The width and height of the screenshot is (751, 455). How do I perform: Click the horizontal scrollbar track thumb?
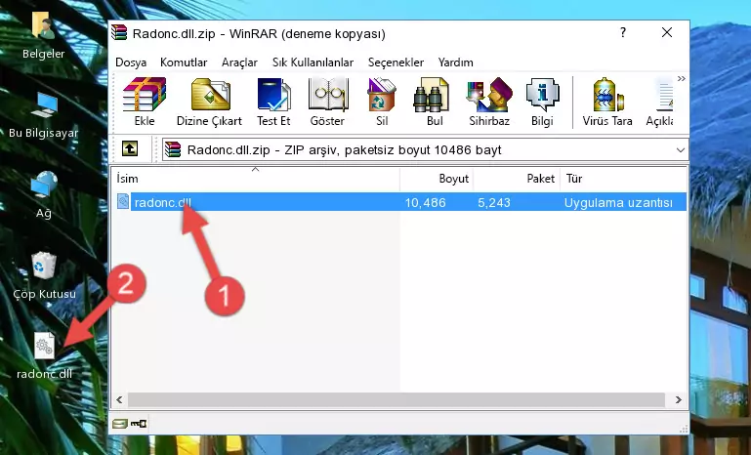point(396,399)
